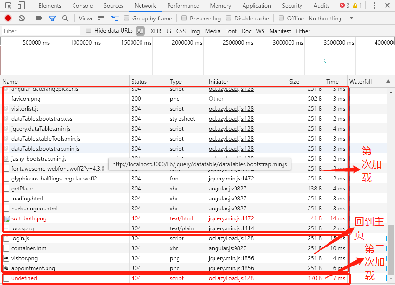The image size is (395, 285).
Task: Enable Preserve log checkbox
Action: [x=184, y=18]
